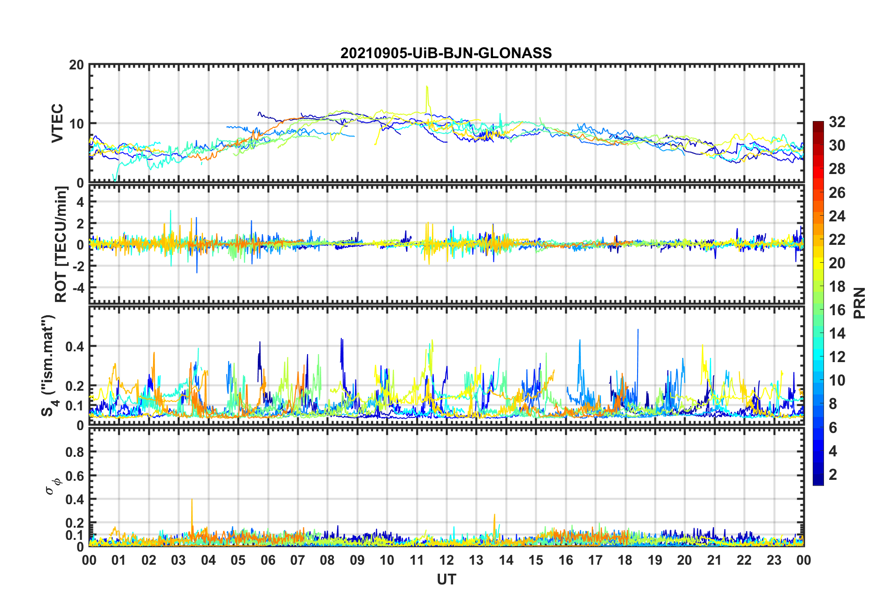Click the sigma-phi y-axis label
Image resolution: width=893 pixels, height=606 pixels.
click(53, 486)
